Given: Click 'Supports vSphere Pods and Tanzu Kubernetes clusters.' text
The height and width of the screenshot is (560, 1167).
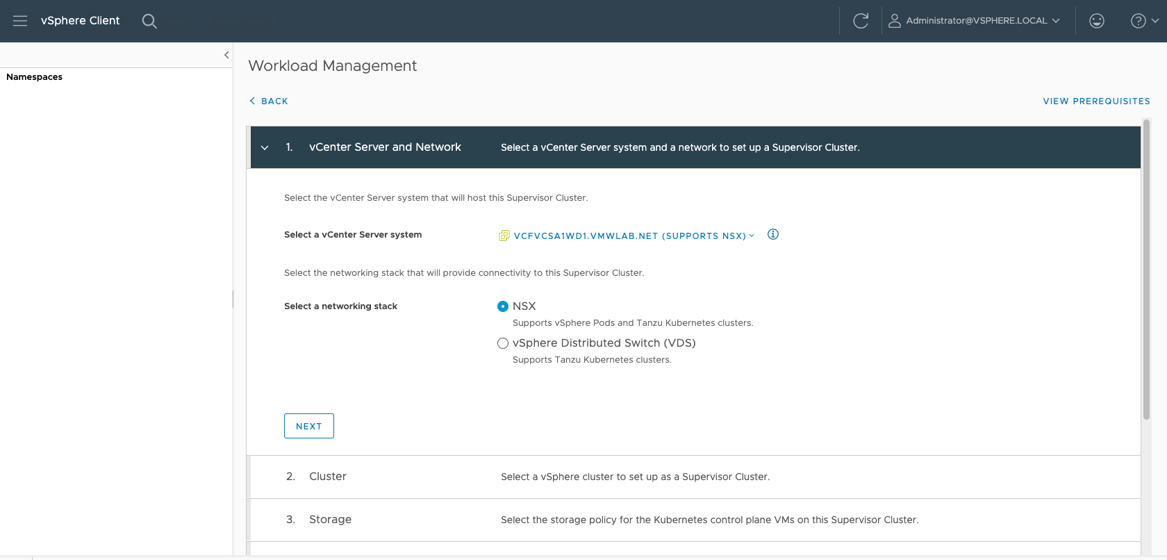Looking at the screenshot, I should [633, 323].
